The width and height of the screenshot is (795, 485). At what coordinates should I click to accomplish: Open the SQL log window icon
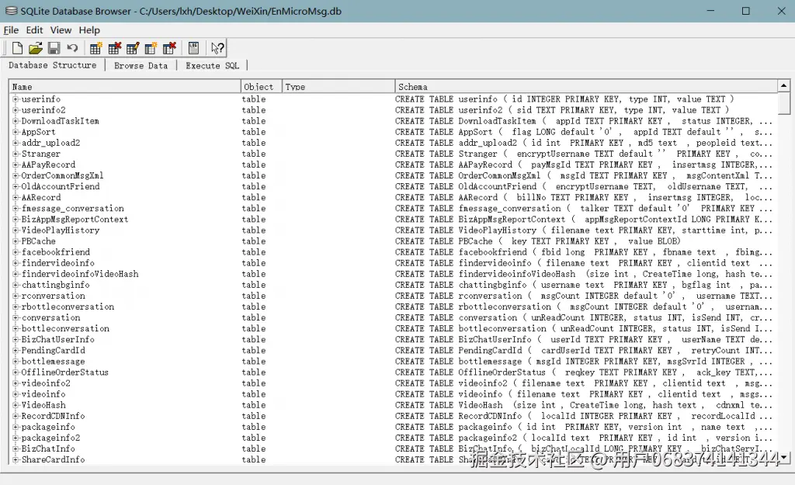[193, 48]
